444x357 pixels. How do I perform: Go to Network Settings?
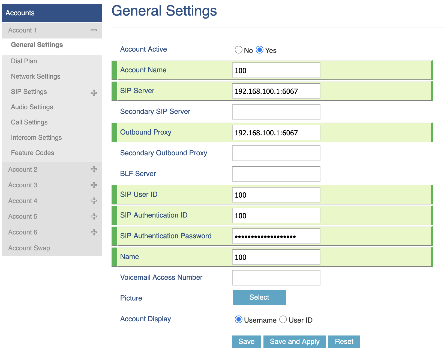[x=35, y=76]
